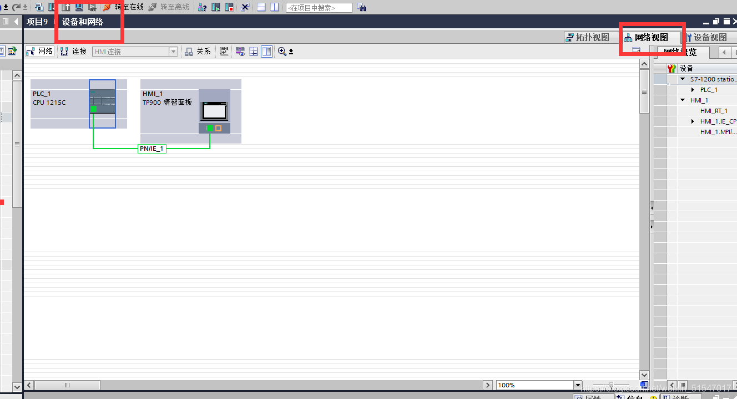Collapse the S7-1200 station tree node

point(683,79)
